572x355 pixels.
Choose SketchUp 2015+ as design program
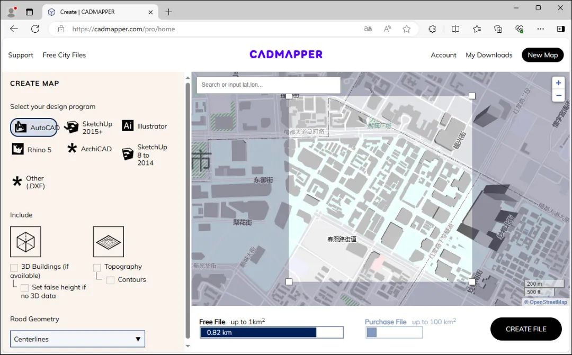(88, 128)
